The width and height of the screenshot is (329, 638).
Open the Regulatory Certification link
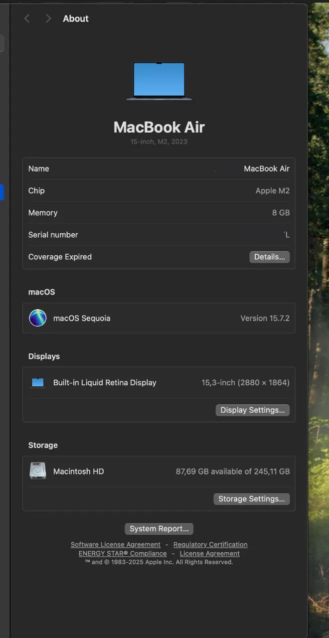[x=210, y=545]
